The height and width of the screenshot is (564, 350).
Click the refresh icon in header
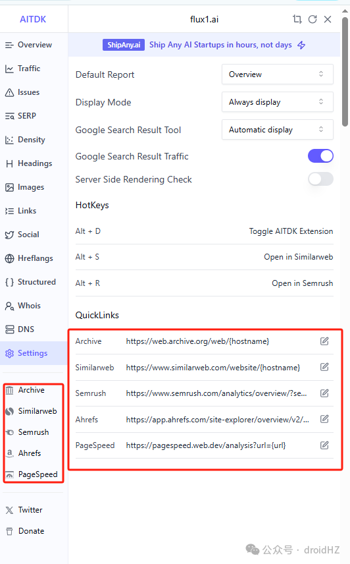click(312, 19)
